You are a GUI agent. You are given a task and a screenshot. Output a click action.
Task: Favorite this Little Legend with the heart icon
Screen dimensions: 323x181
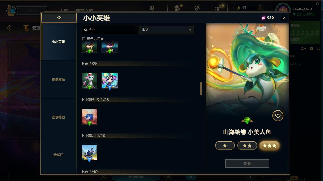[x=278, y=116]
